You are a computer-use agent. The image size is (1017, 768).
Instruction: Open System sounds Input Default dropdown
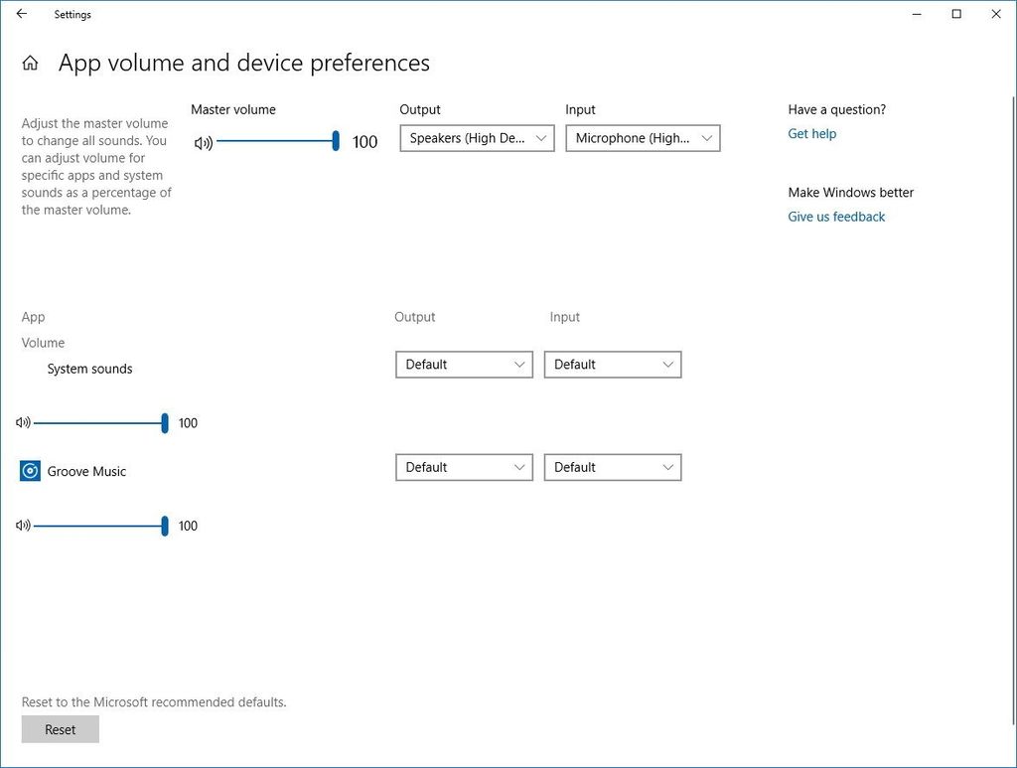point(612,364)
